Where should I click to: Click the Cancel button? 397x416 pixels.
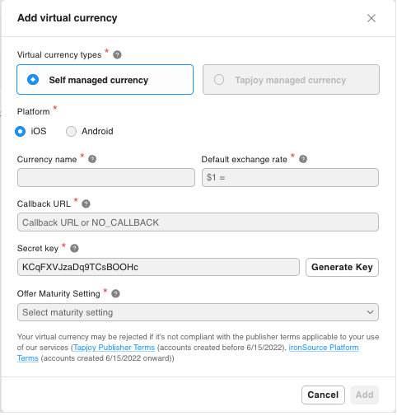pyautogui.click(x=323, y=395)
